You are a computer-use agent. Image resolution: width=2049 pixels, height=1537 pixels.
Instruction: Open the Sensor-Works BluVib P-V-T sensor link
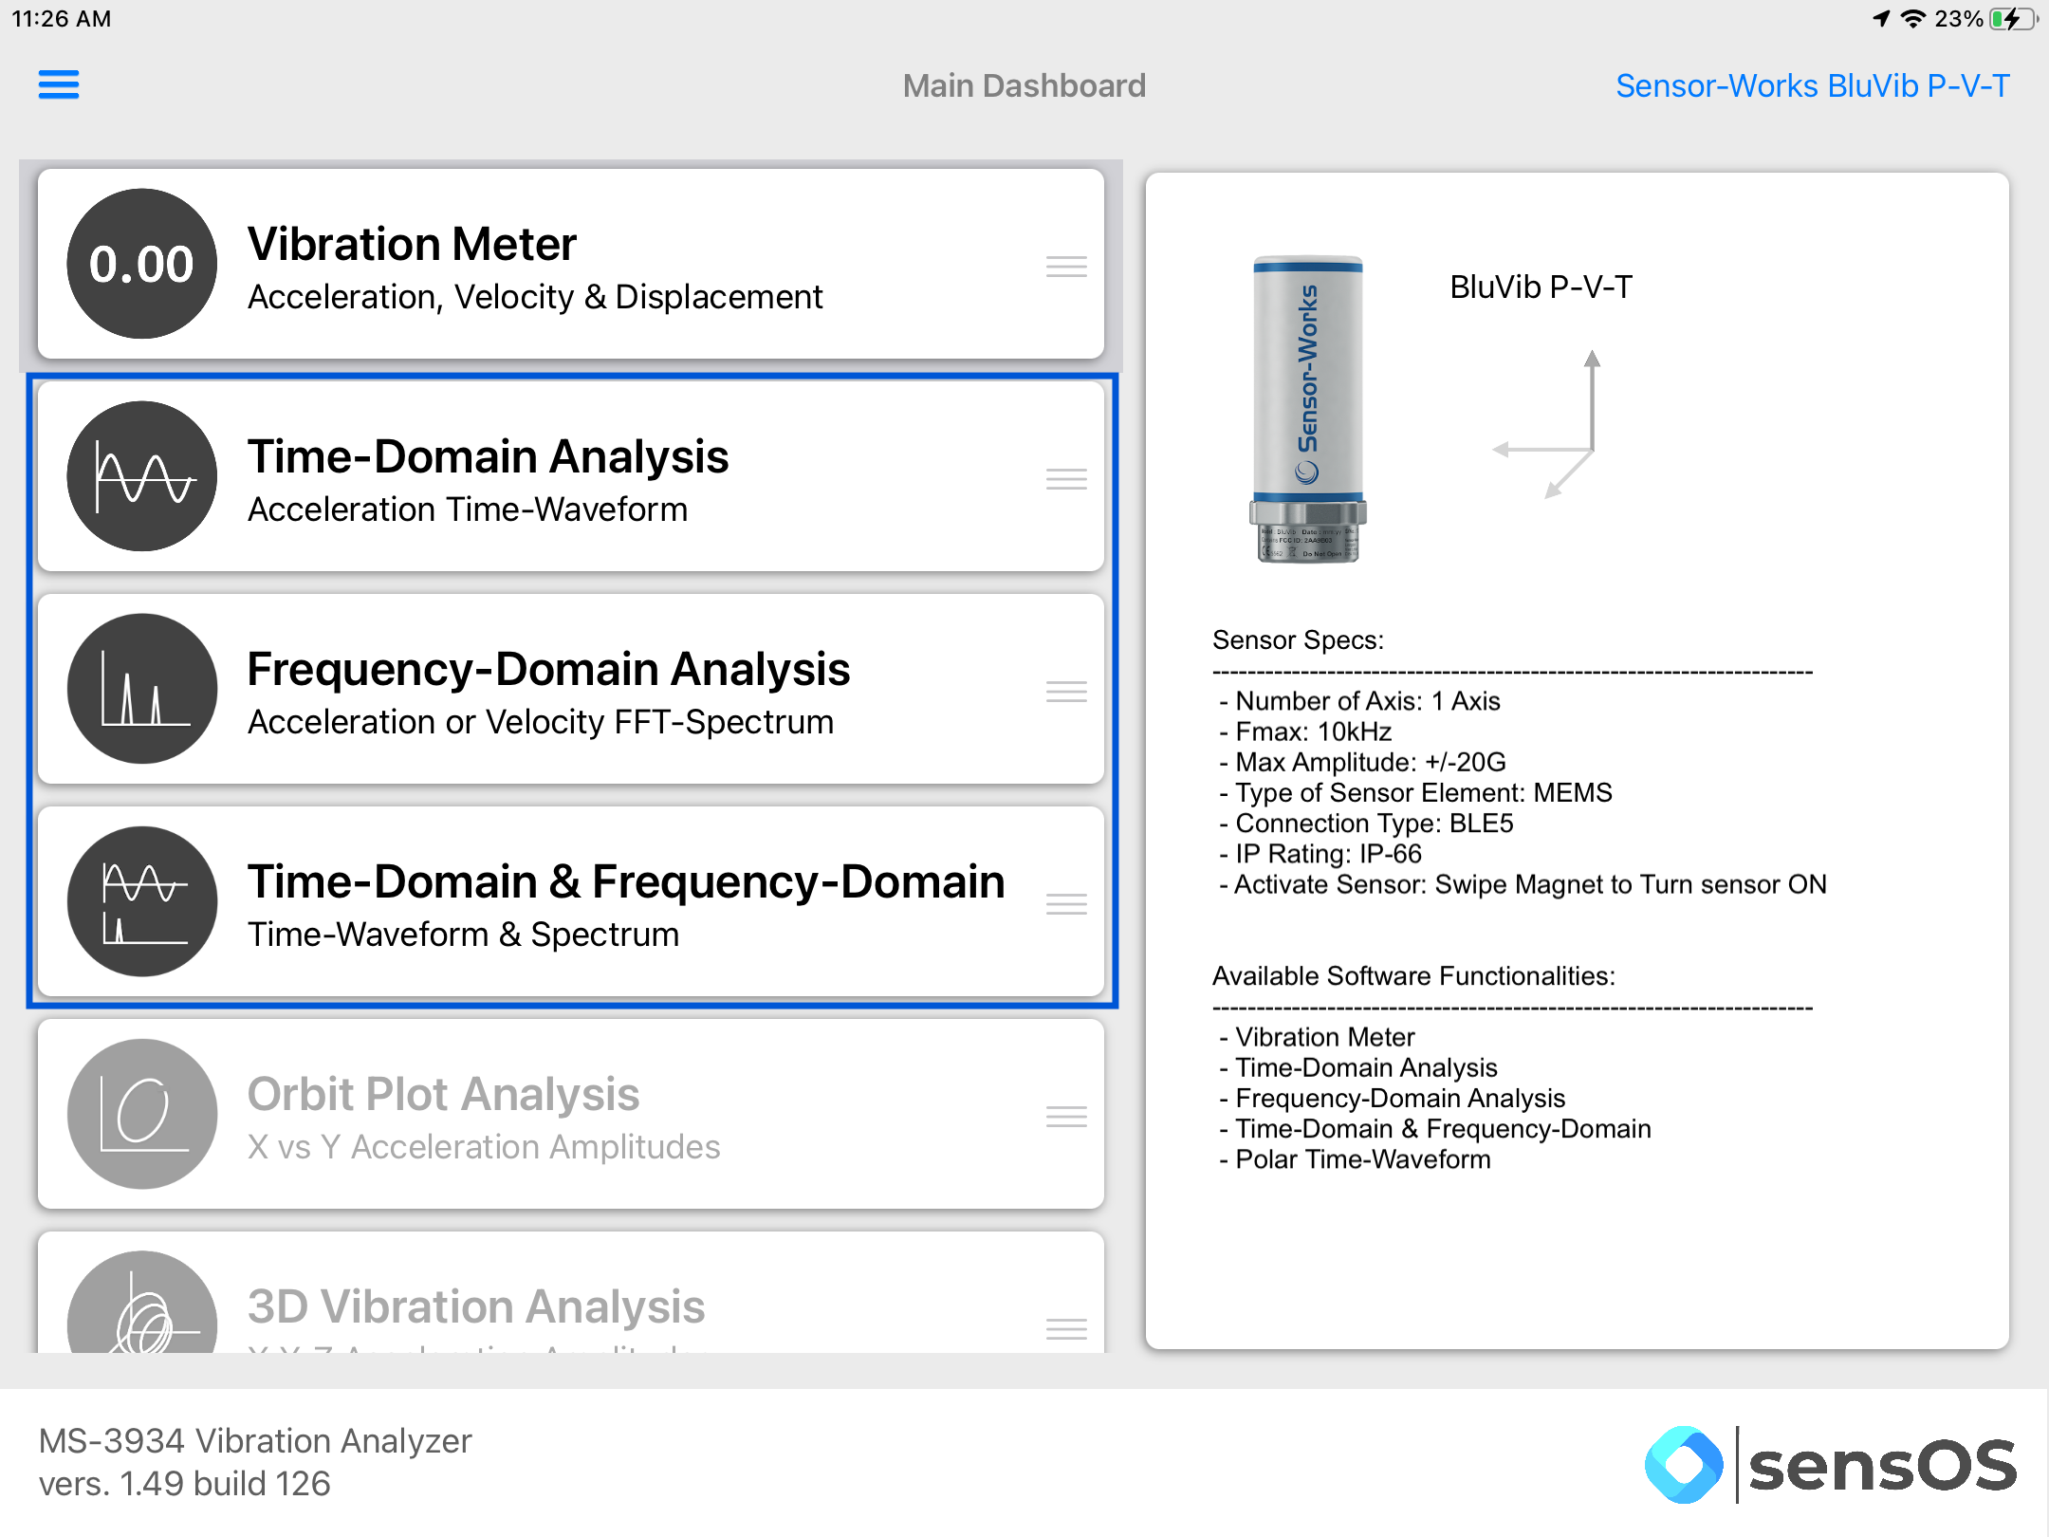[x=1812, y=85]
